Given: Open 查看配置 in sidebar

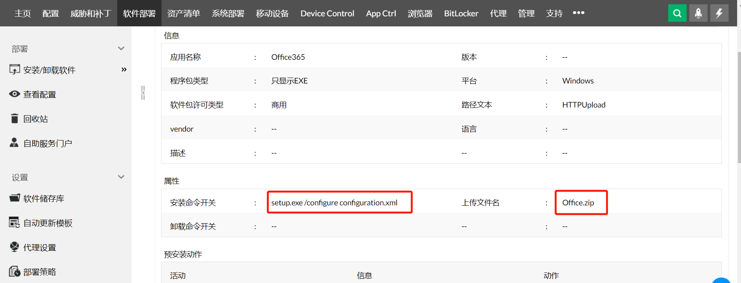Looking at the screenshot, I should (40, 95).
